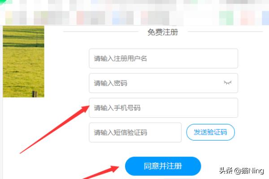Select the 免费注册 heading text
The height and width of the screenshot is (179, 269).
(163, 32)
